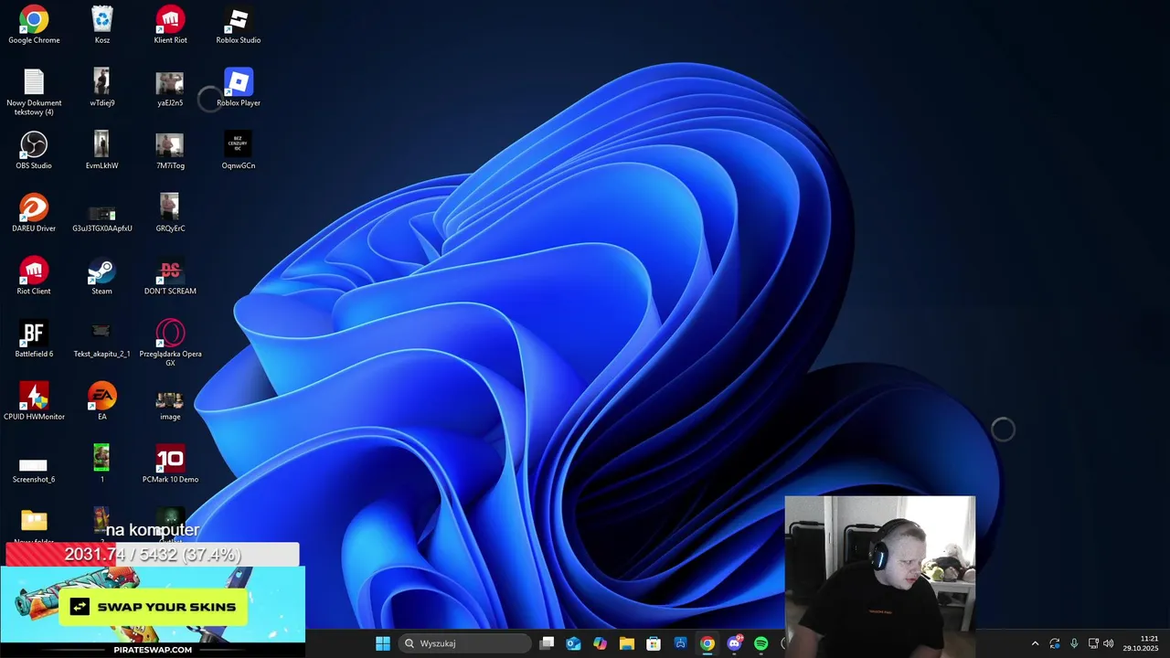
Task: Open Discord from the taskbar
Action: (734, 643)
